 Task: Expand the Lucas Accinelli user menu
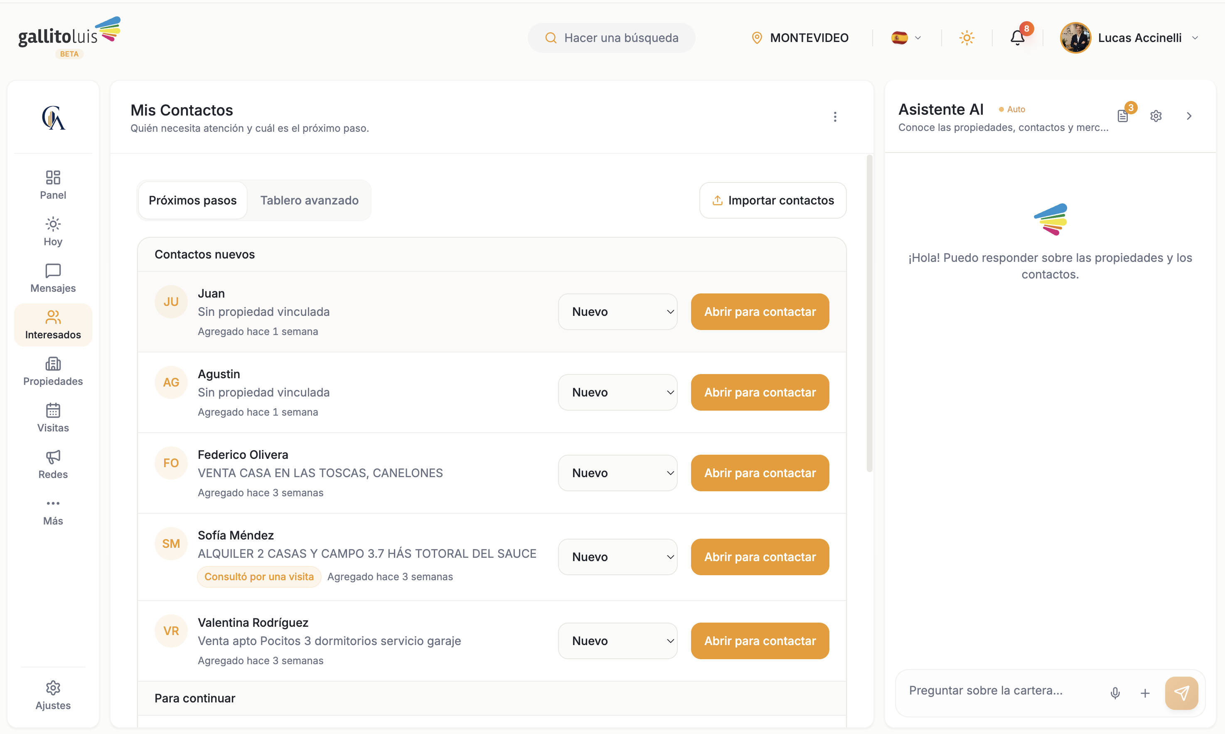(x=1130, y=37)
